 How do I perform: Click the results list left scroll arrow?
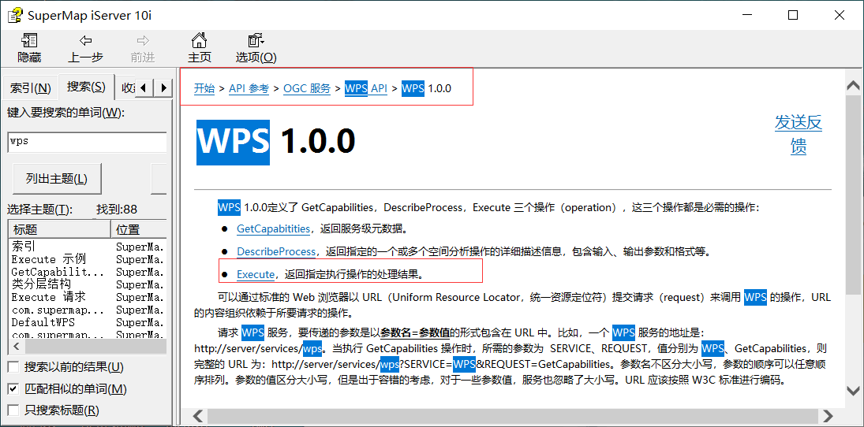click(x=16, y=347)
